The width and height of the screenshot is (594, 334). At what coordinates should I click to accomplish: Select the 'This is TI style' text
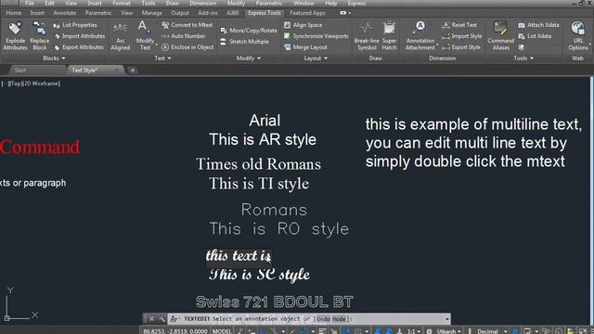click(x=259, y=184)
